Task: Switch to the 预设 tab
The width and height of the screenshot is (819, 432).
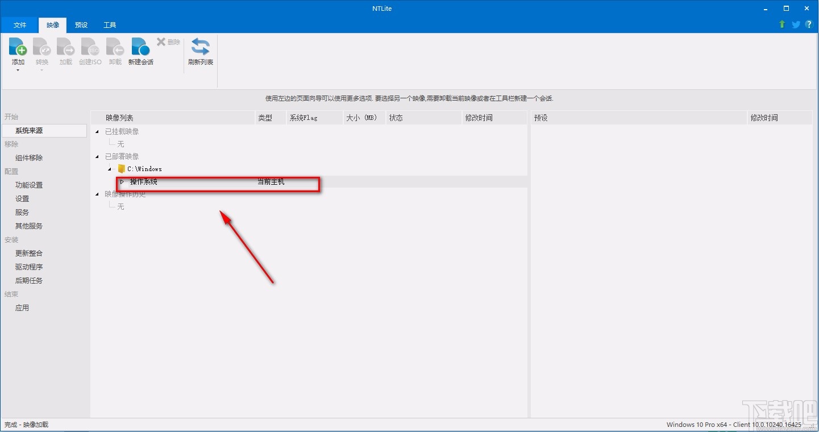Action: [81, 24]
